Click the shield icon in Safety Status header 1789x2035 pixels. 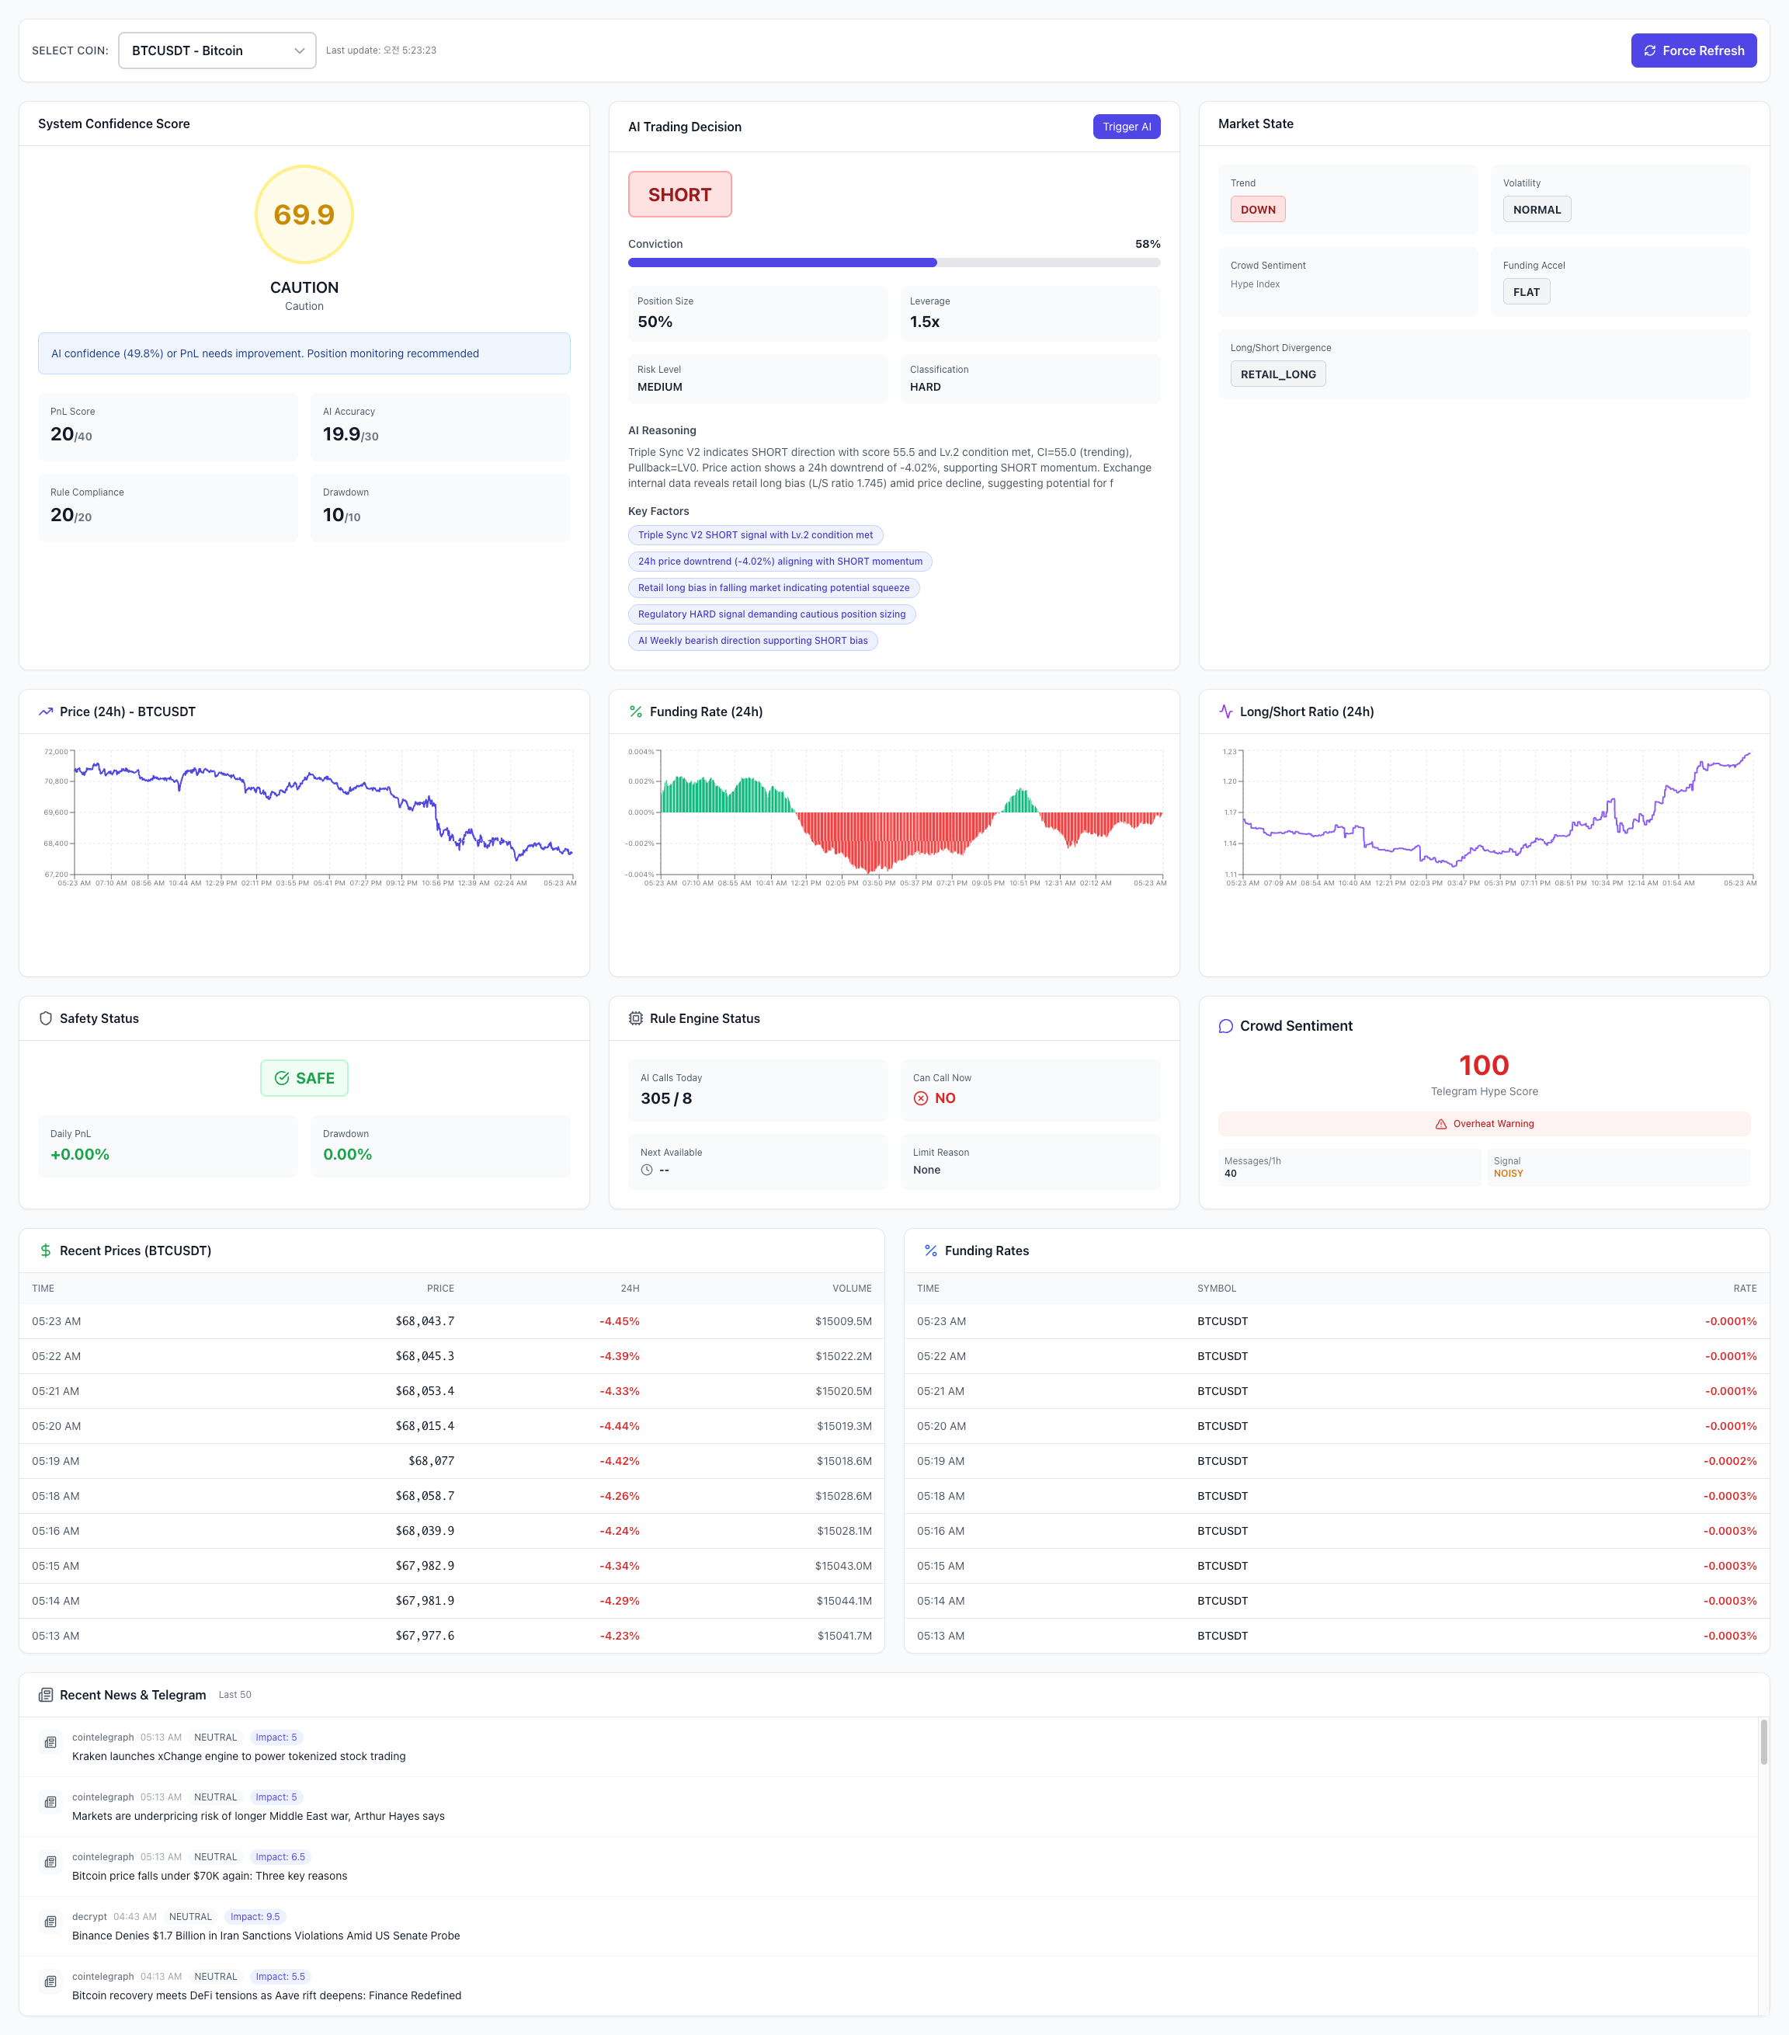pyautogui.click(x=46, y=1018)
